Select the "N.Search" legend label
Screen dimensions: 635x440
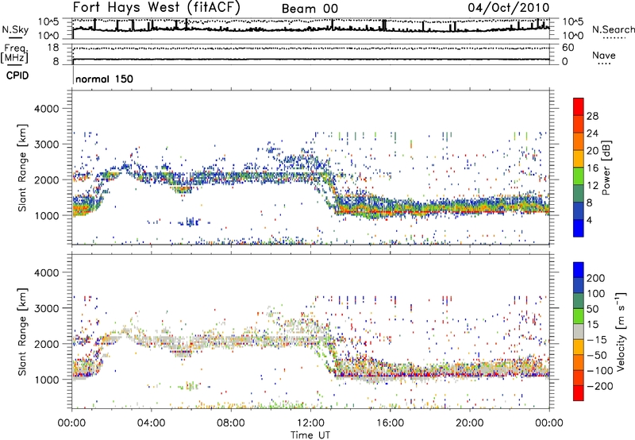point(613,29)
